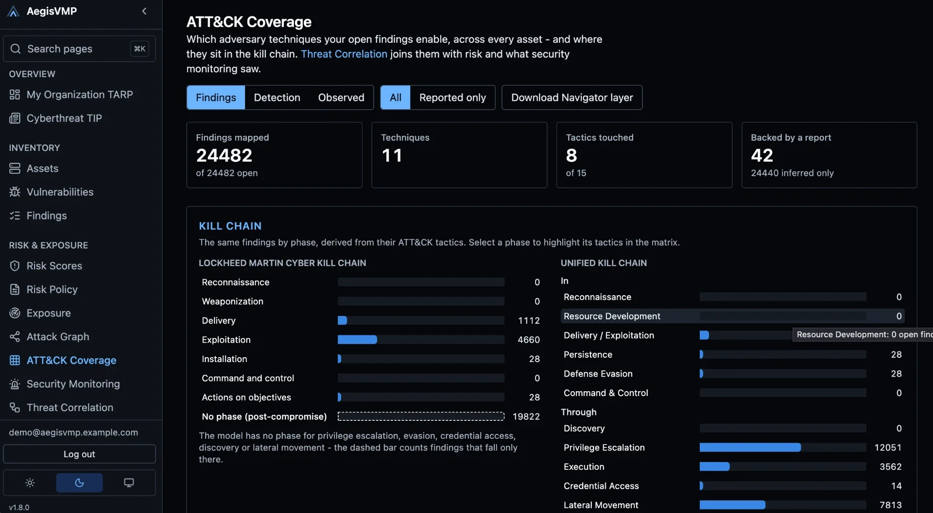
Task: Click the Exposure target icon
Action: [x=15, y=313]
